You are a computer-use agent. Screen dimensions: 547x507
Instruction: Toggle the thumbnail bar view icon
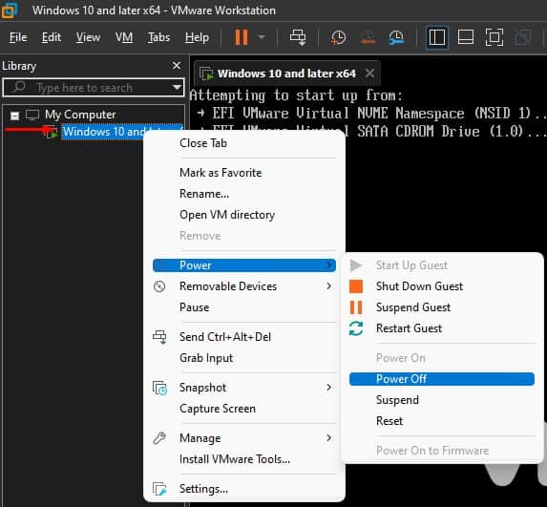465,37
